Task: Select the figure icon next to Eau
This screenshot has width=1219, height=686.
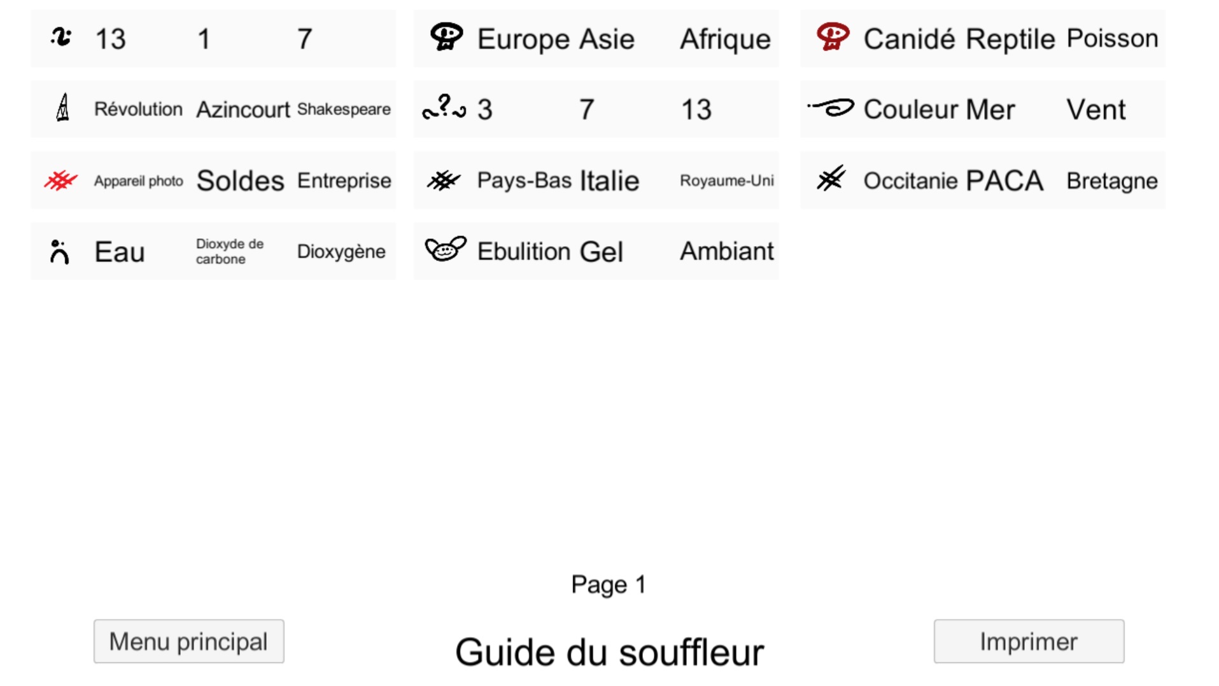Action: [59, 252]
